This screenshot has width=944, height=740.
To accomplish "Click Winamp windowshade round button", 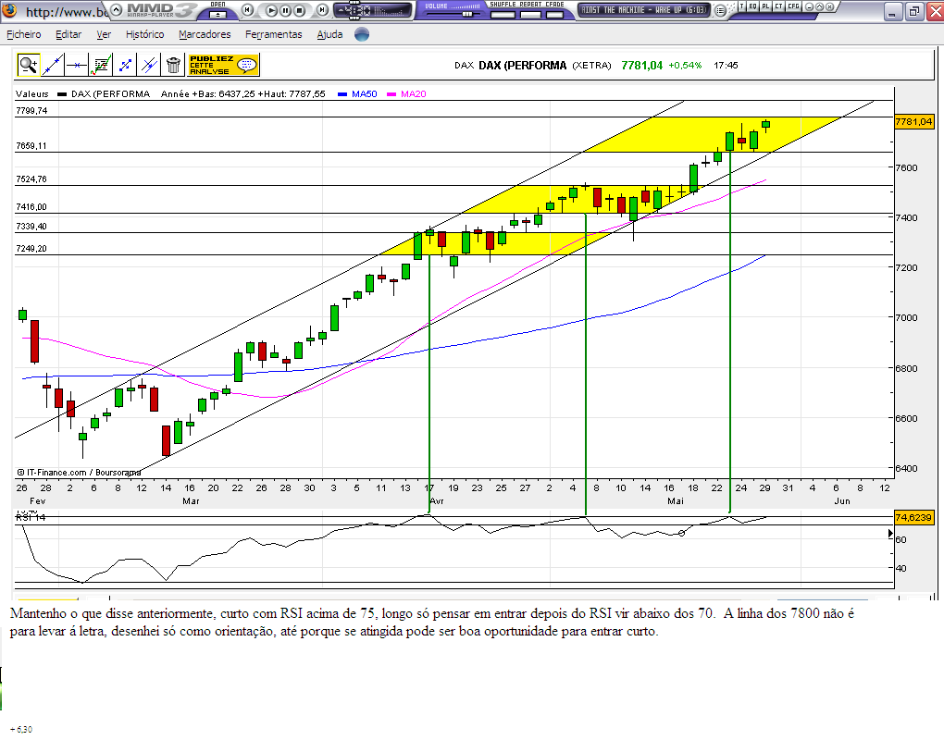I will (819, 6).
